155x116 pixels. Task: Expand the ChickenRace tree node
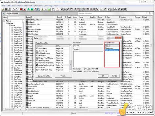pyautogui.click(x=12, y=66)
